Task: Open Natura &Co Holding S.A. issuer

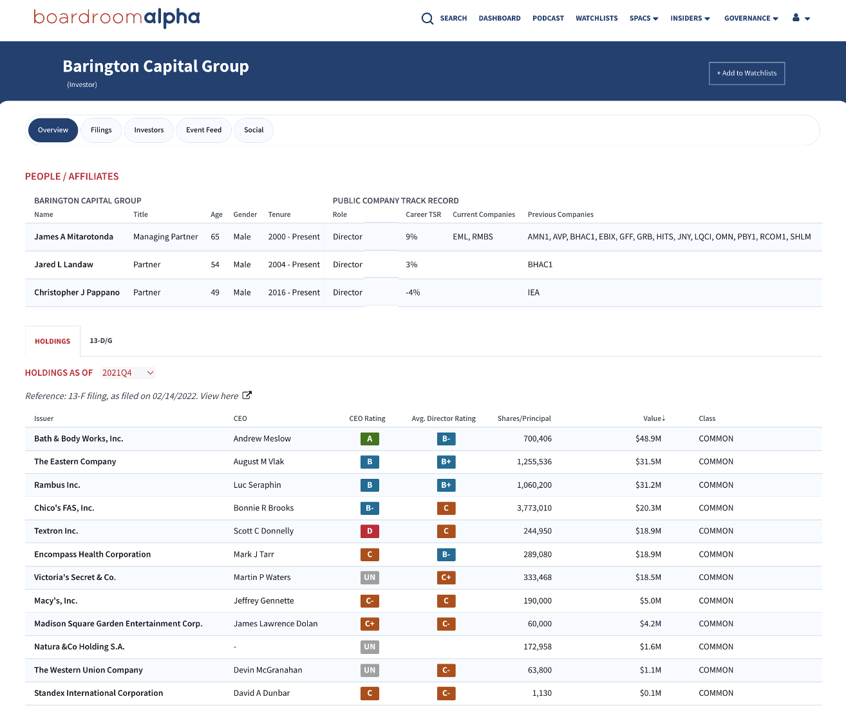Action: (79, 647)
